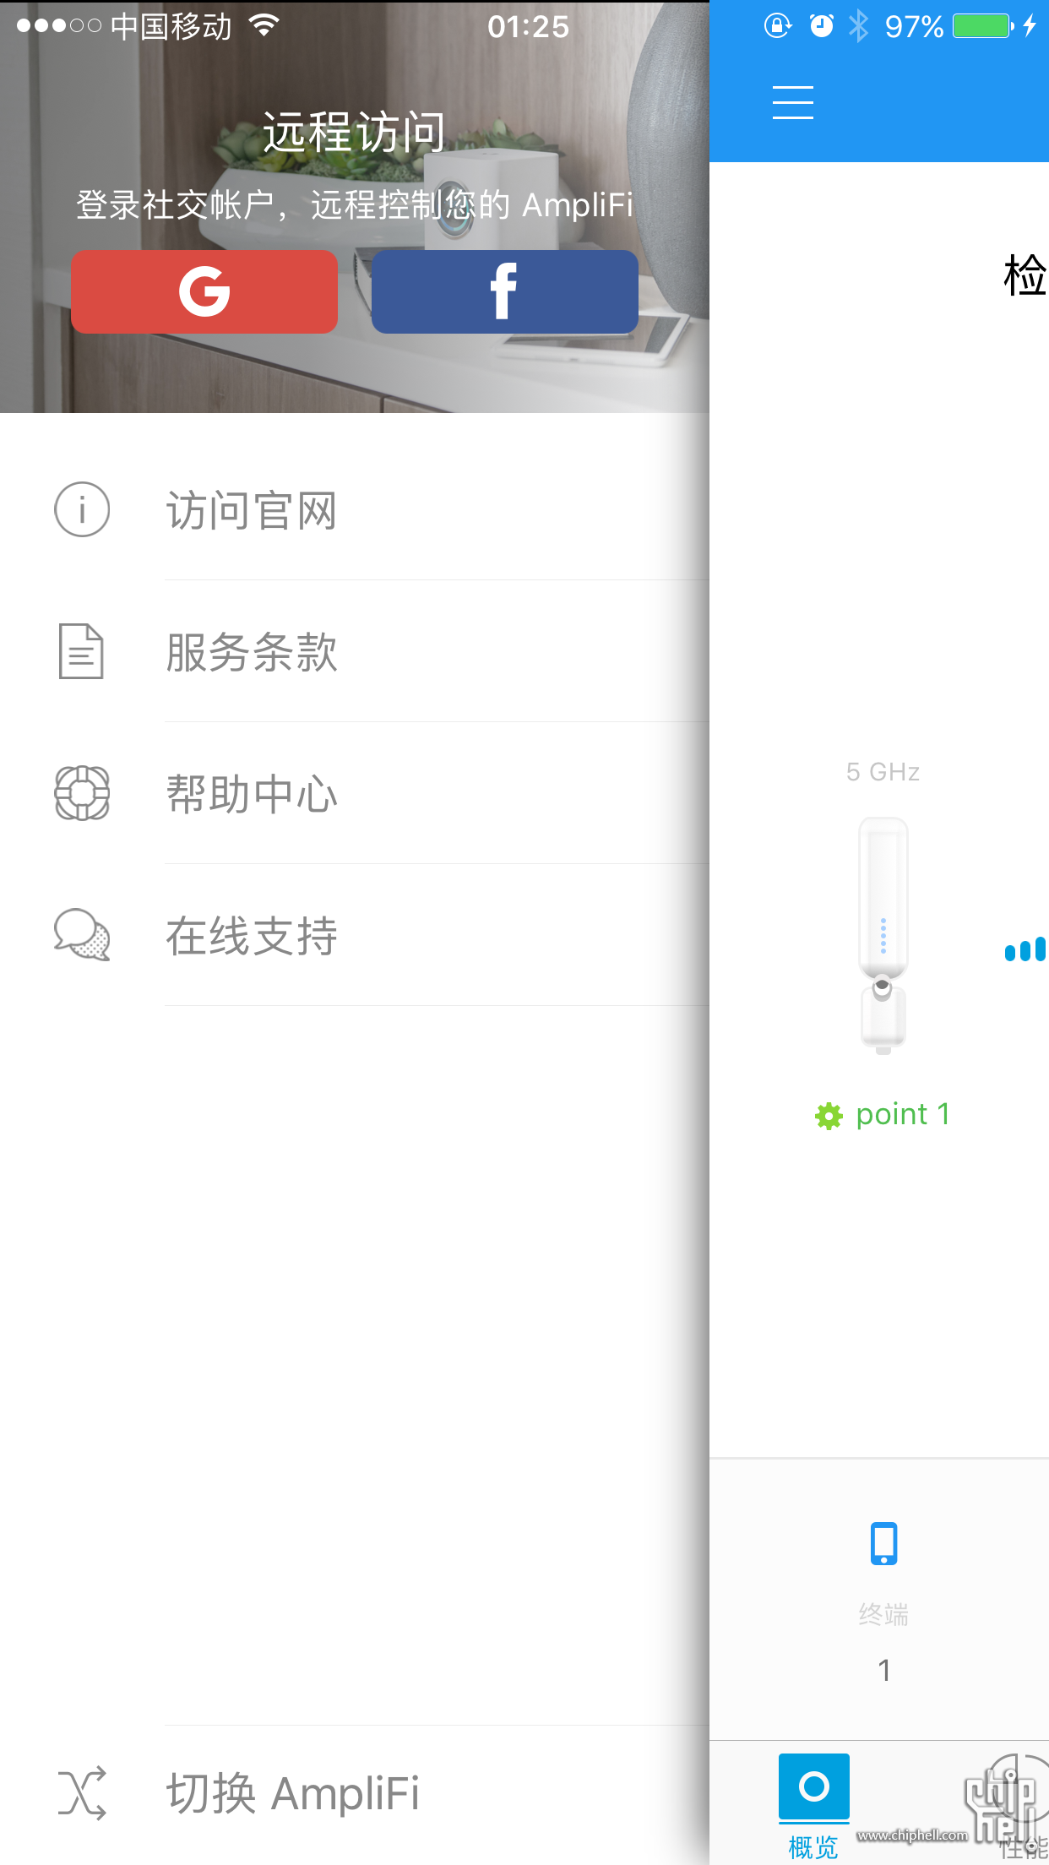
Task: Tap the 登录社交帐户 description text
Action: (x=355, y=205)
